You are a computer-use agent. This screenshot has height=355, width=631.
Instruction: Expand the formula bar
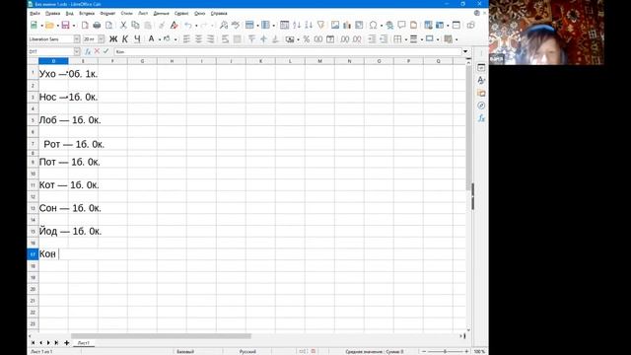coord(465,51)
